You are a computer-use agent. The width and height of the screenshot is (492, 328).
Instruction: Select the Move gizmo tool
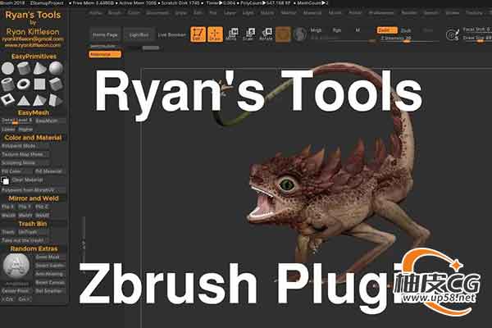pyautogui.click(x=233, y=34)
